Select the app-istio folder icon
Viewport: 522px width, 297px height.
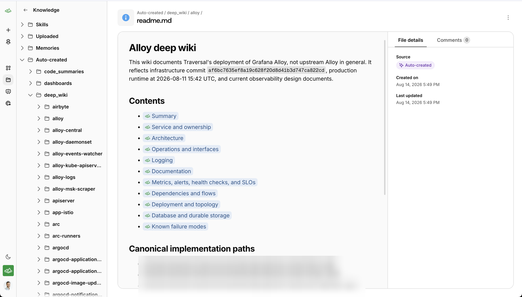pyautogui.click(x=47, y=212)
